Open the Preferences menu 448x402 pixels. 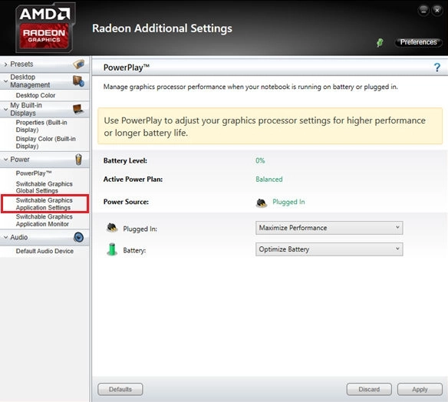418,42
